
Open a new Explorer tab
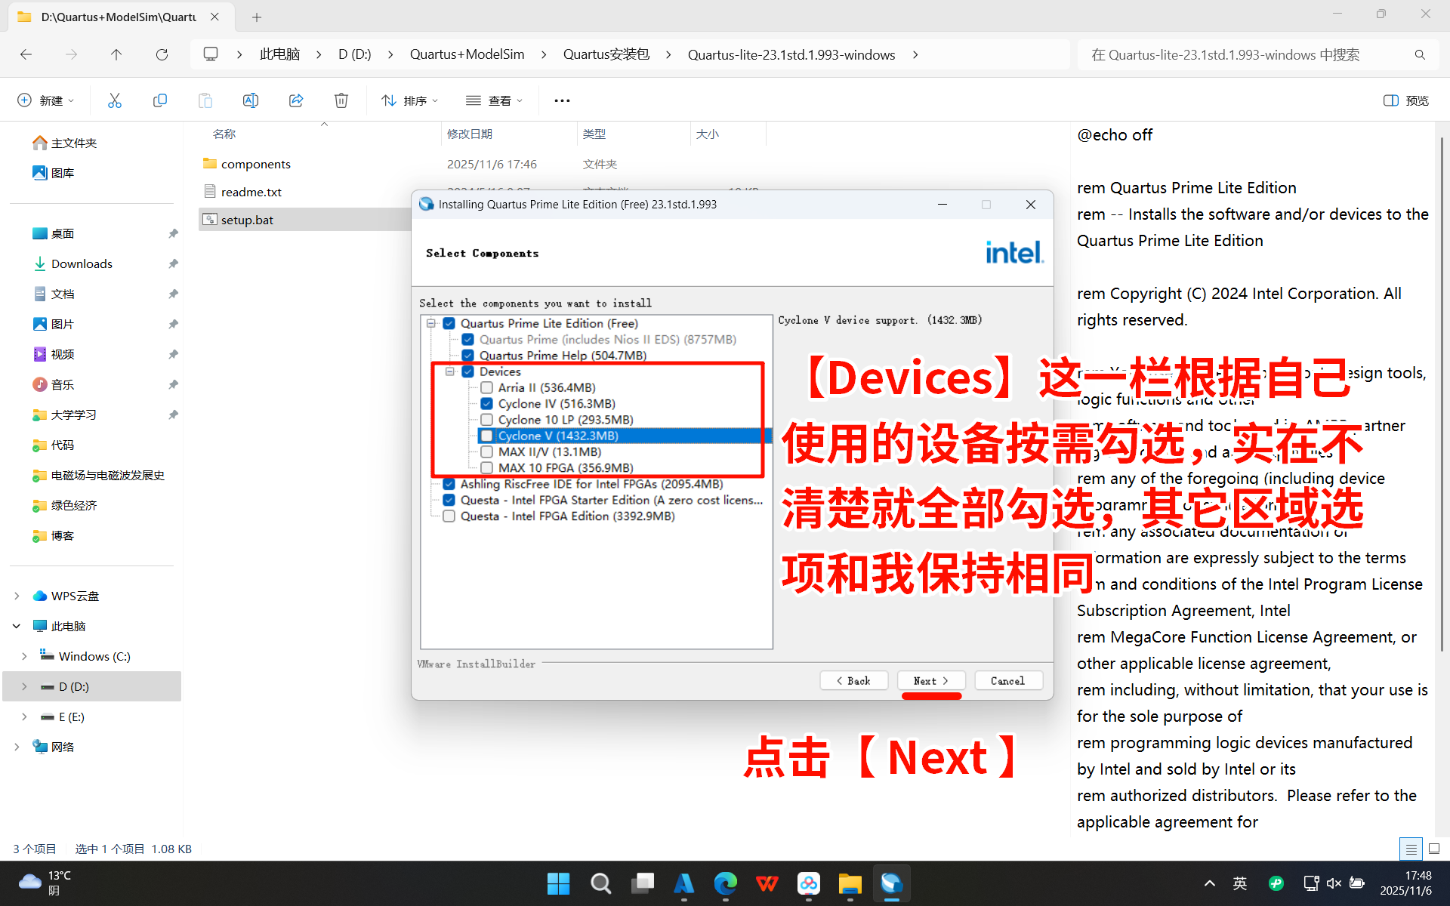pyautogui.click(x=257, y=17)
